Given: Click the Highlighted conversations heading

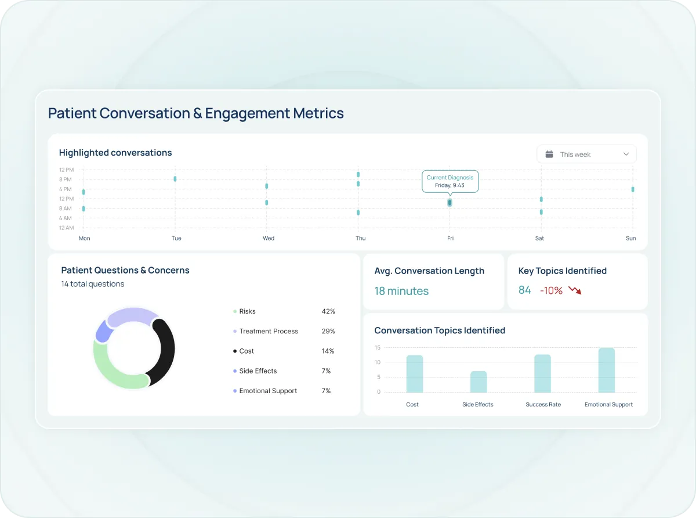Looking at the screenshot, I should tap(115, 153).
